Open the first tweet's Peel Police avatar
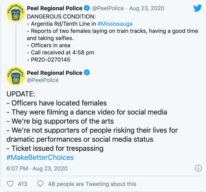The height and width of the screenshot is (192, 206). pos(16,13)
